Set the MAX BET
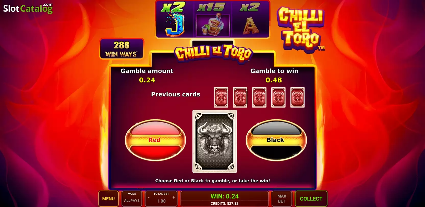The image size is (425, 207). pos(282,199)
